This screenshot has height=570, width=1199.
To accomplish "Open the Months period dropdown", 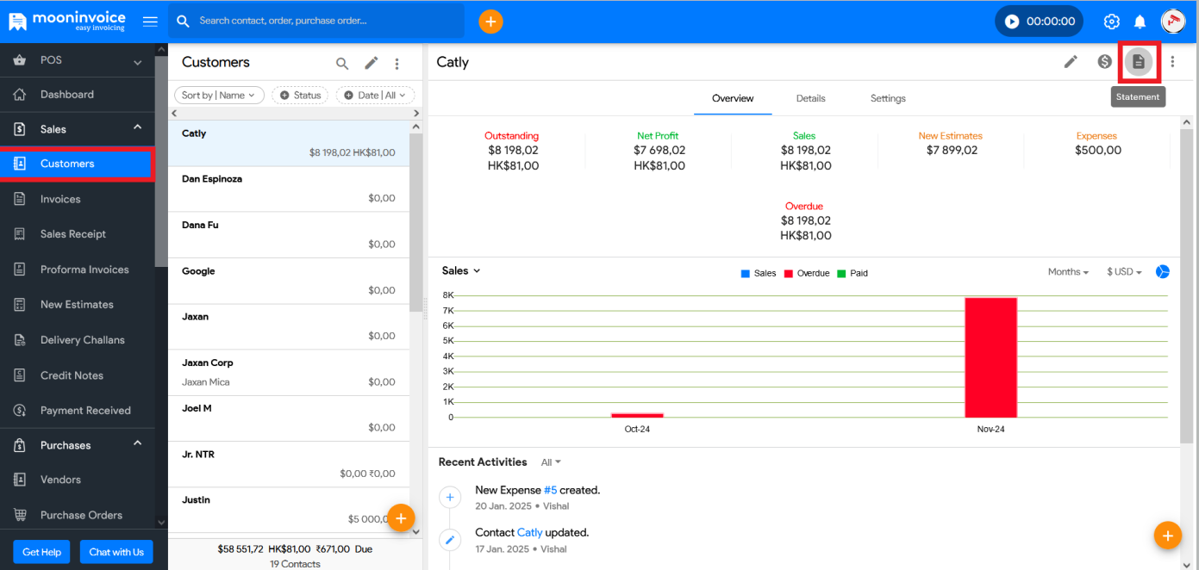I will (x=1068, y=272).
